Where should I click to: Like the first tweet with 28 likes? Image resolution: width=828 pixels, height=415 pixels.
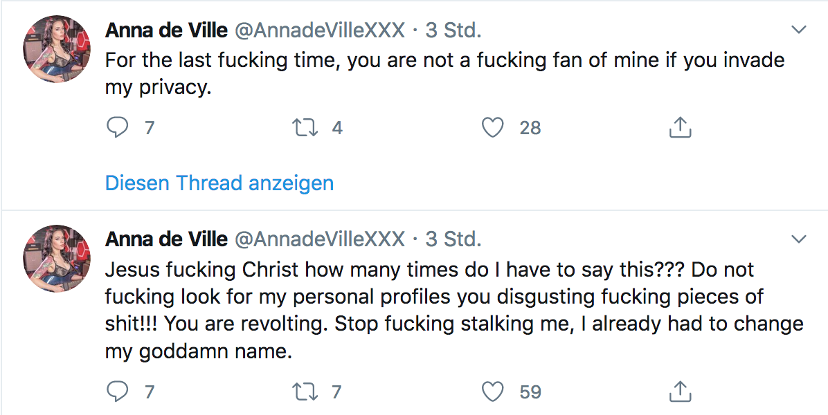tap(492, 128)
